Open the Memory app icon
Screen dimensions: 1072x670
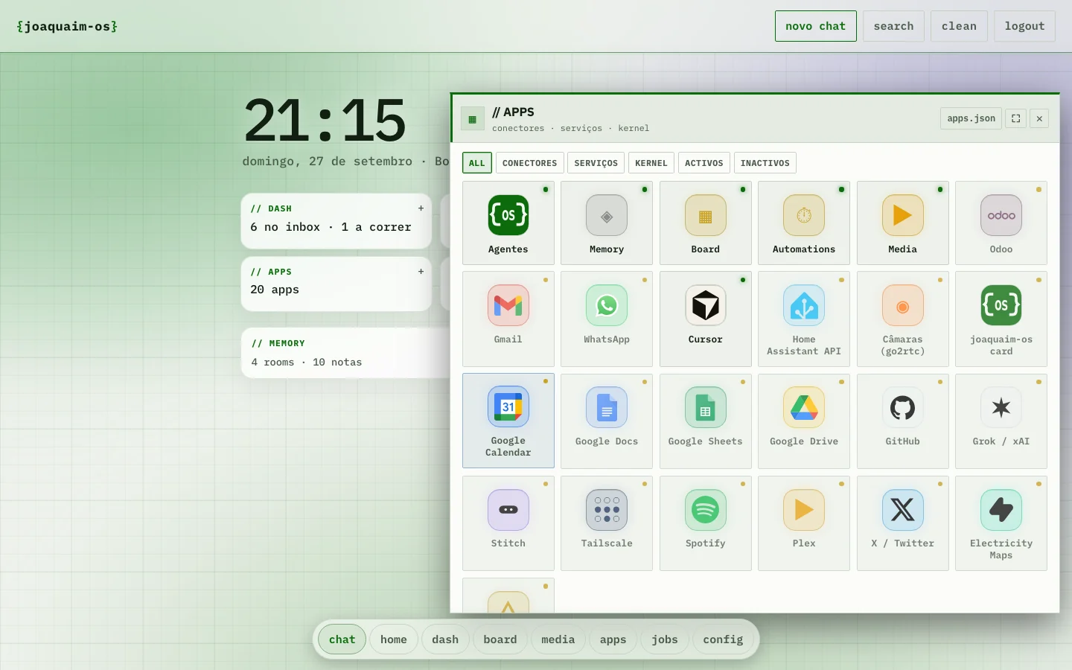tap(607, 215)
